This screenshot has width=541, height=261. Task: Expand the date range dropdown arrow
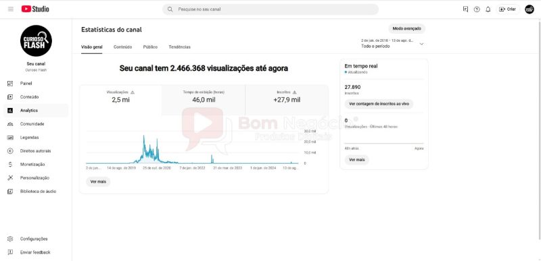421,44
